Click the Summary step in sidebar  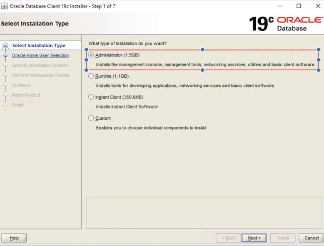[x=21, y=85]
